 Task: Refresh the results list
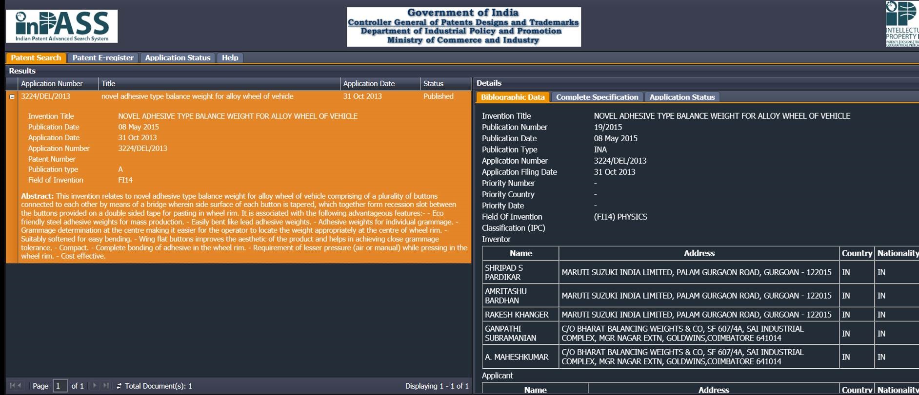click(119, 386)
